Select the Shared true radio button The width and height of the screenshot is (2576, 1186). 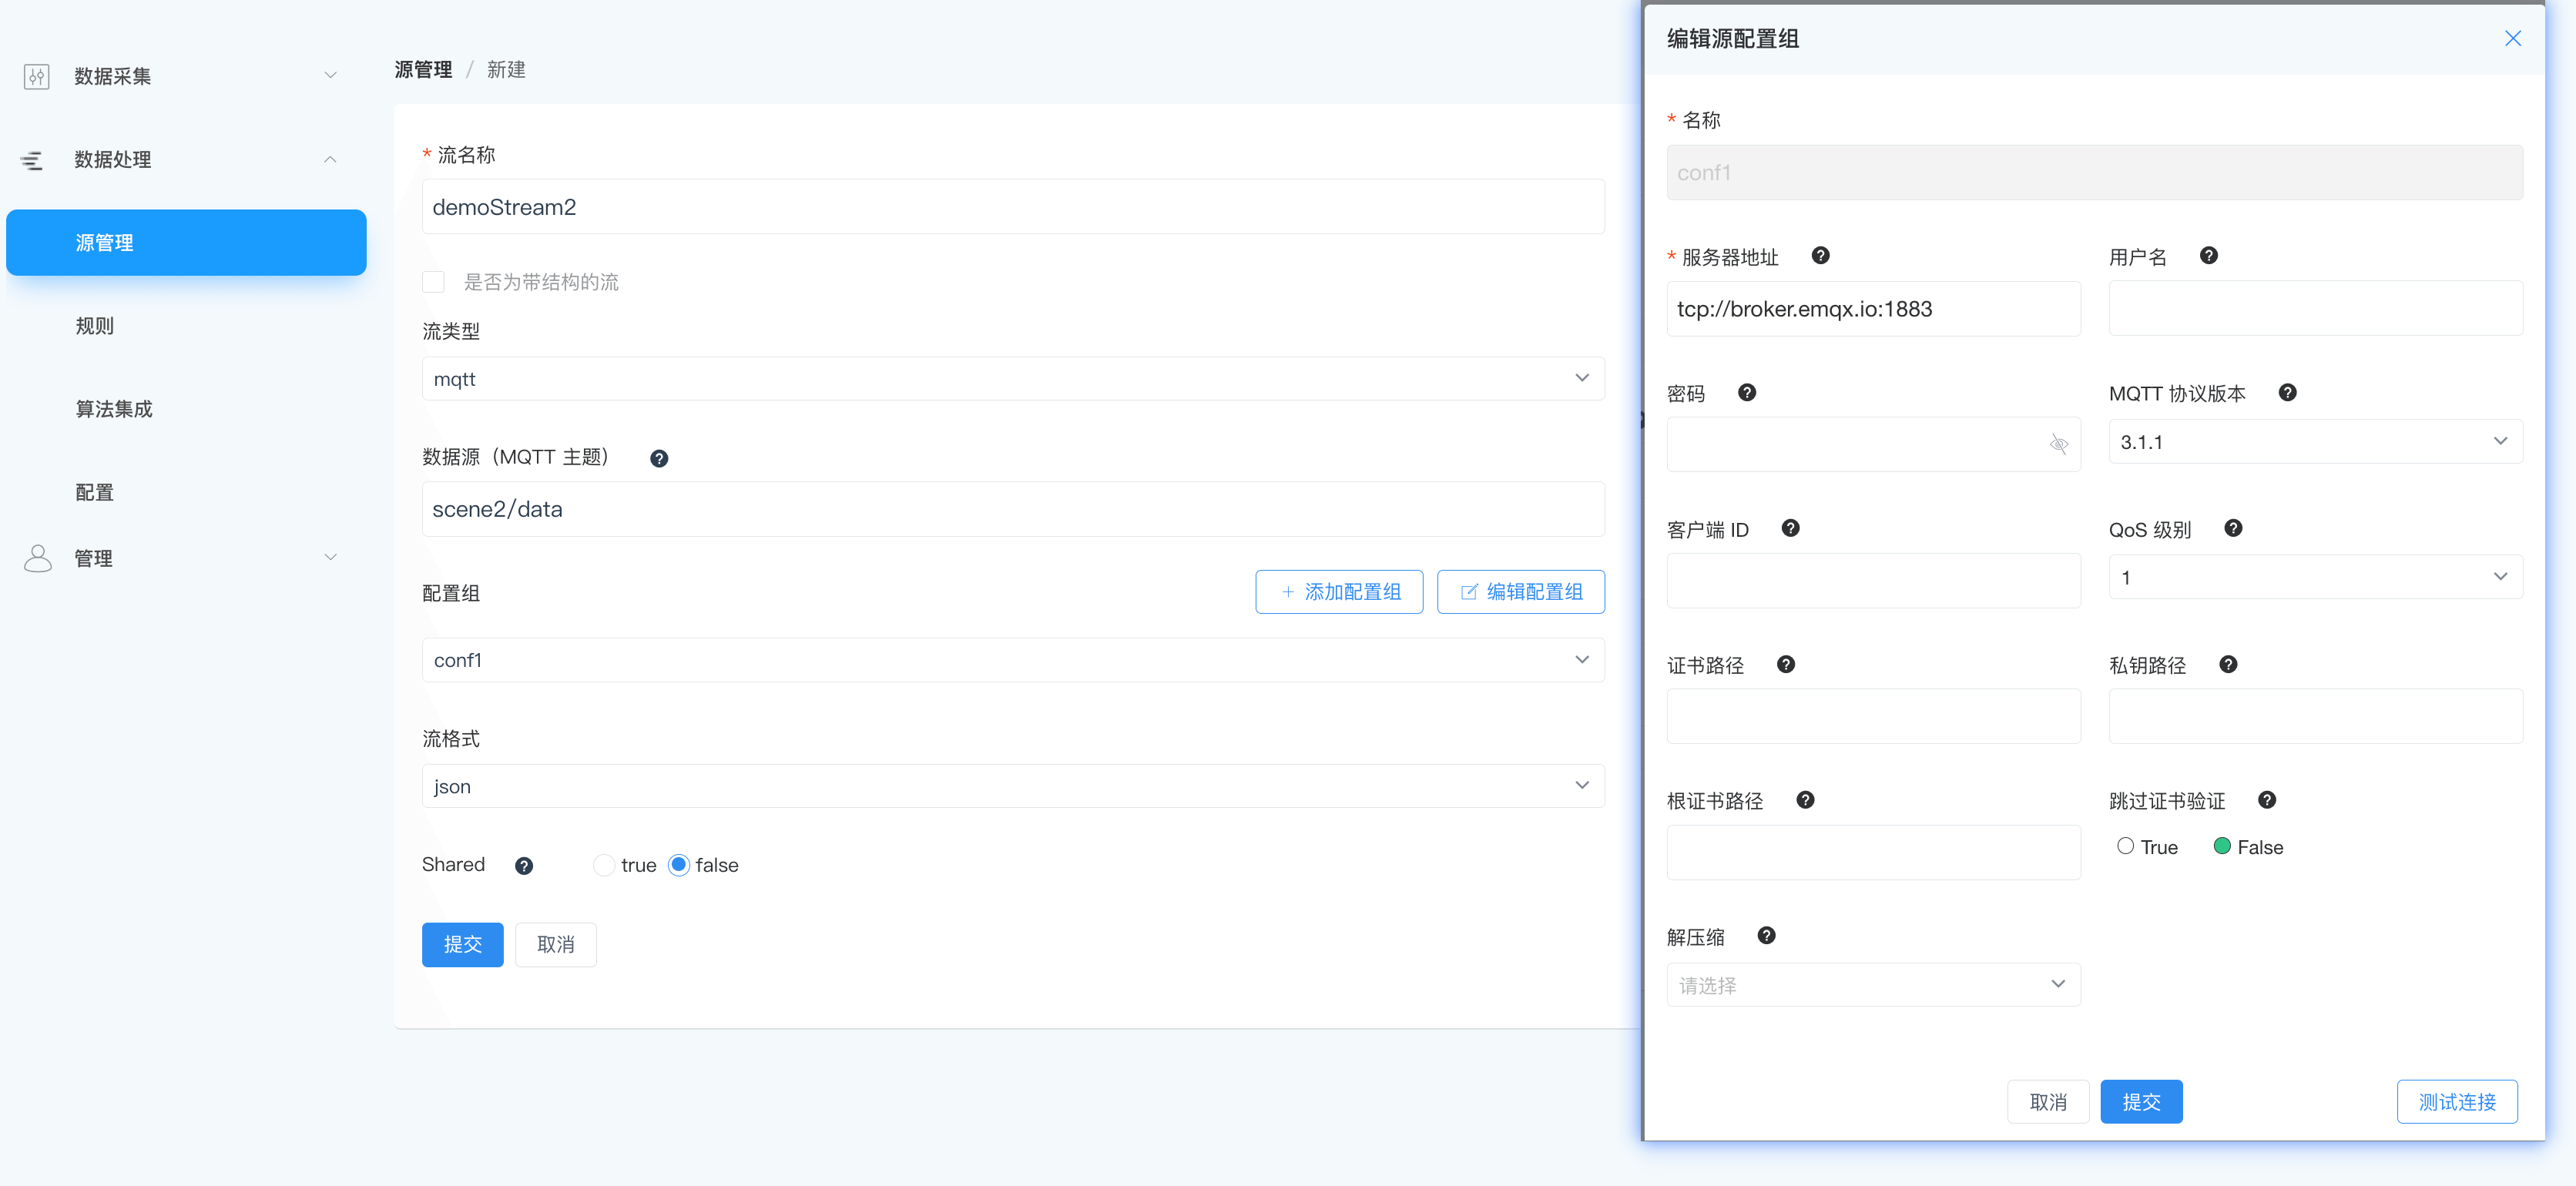pyautogui.click(x=603, y=865)
